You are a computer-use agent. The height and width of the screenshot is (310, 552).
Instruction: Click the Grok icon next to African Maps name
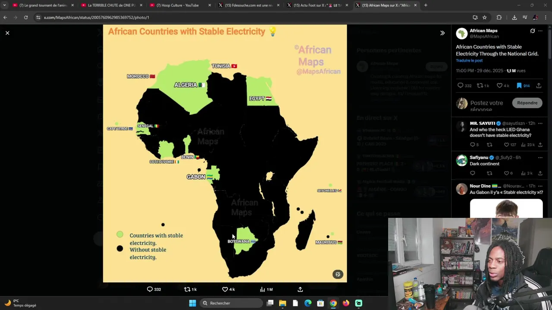tap(533, 31)
